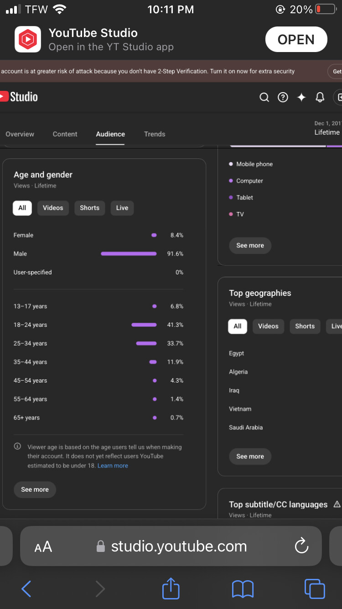Open the sparkle Ask Studio icon
Viewport: 342px width, 609px height.
point(301,97)
